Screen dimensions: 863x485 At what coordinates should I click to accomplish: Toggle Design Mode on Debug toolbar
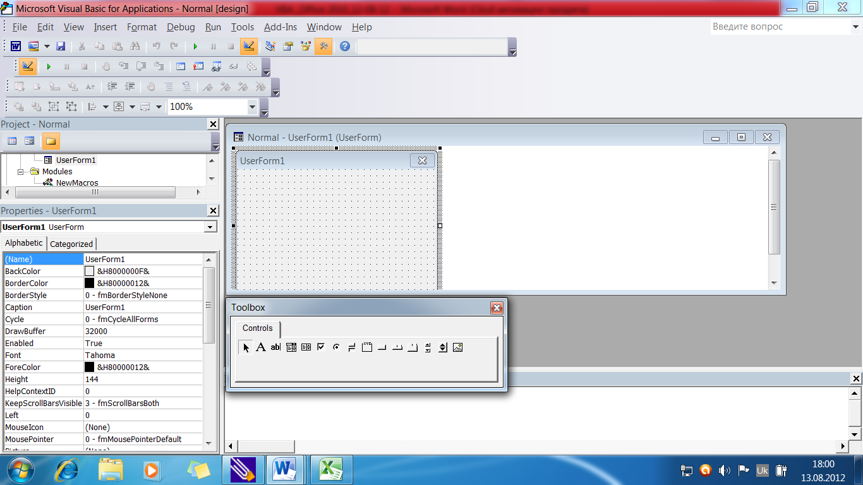tap(27, 66)
